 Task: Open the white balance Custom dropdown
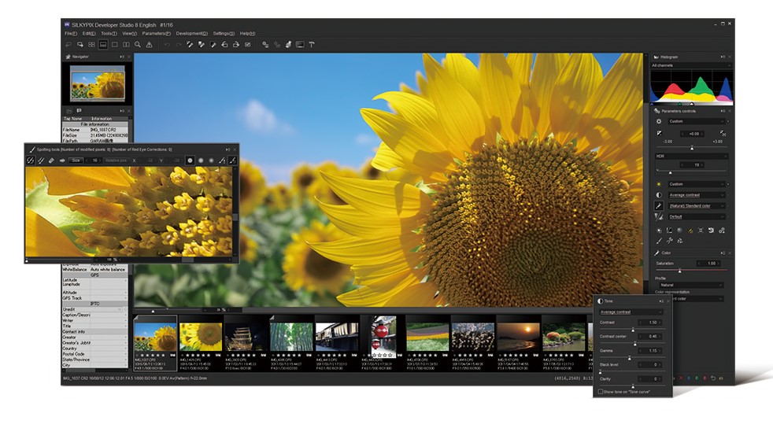point(696,184)
